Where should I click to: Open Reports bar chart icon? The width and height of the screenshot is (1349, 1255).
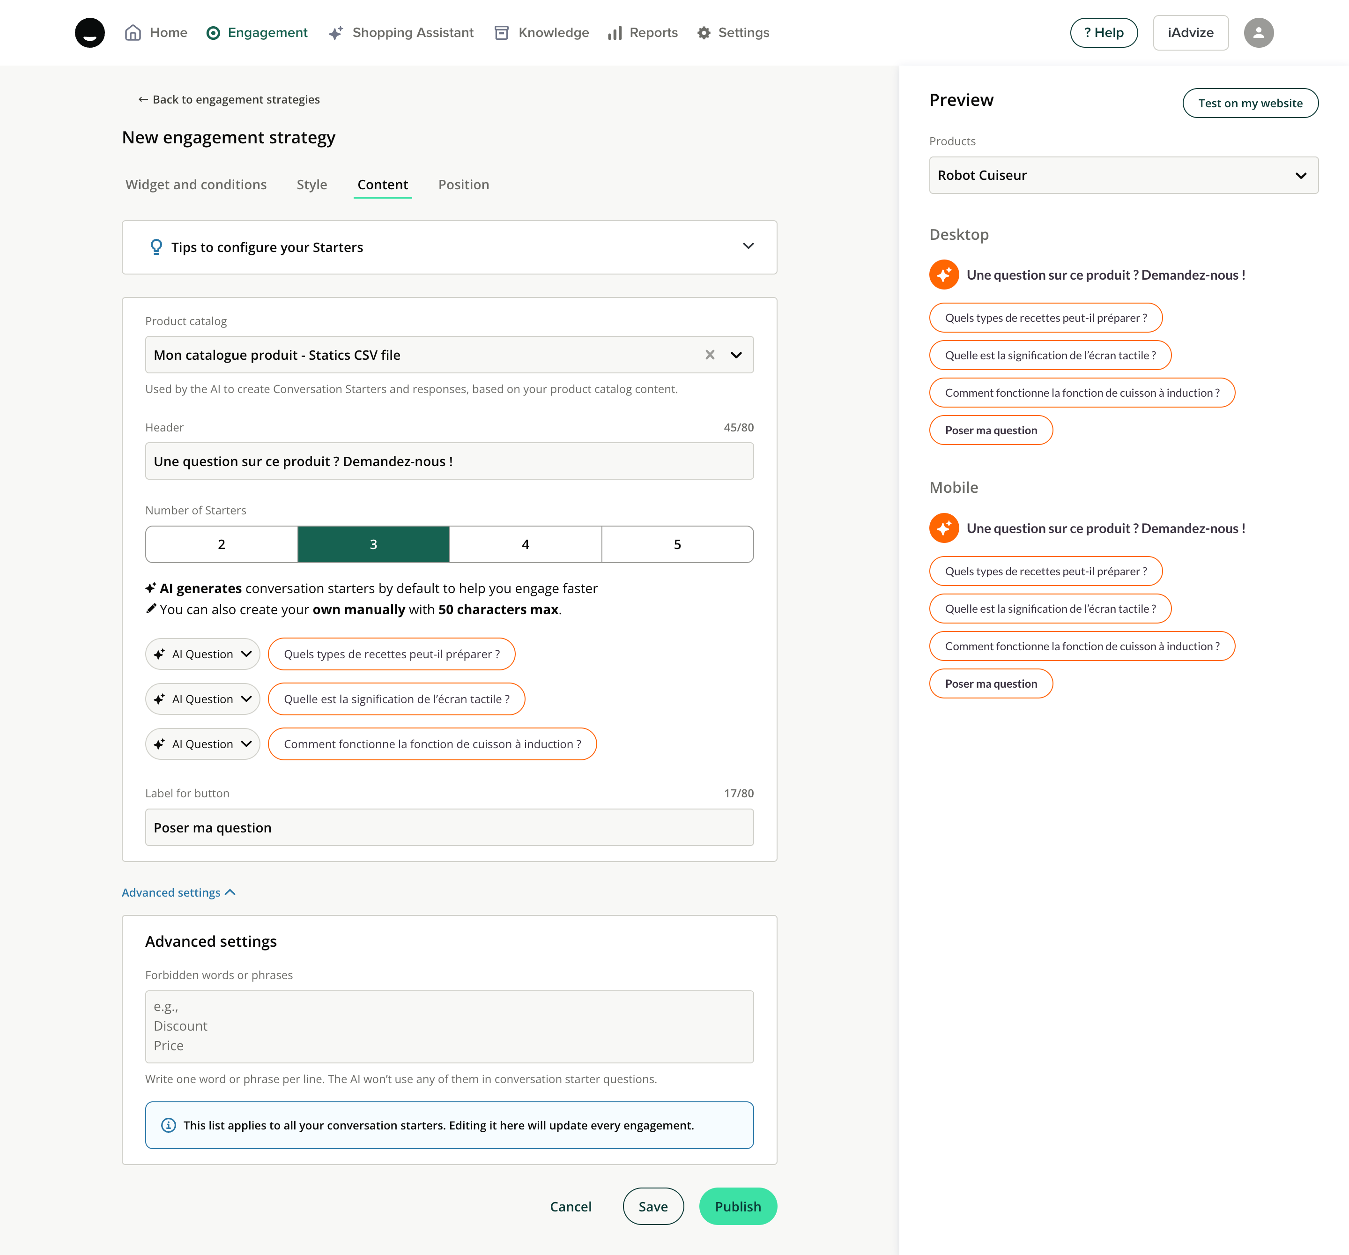pos(615,33)
